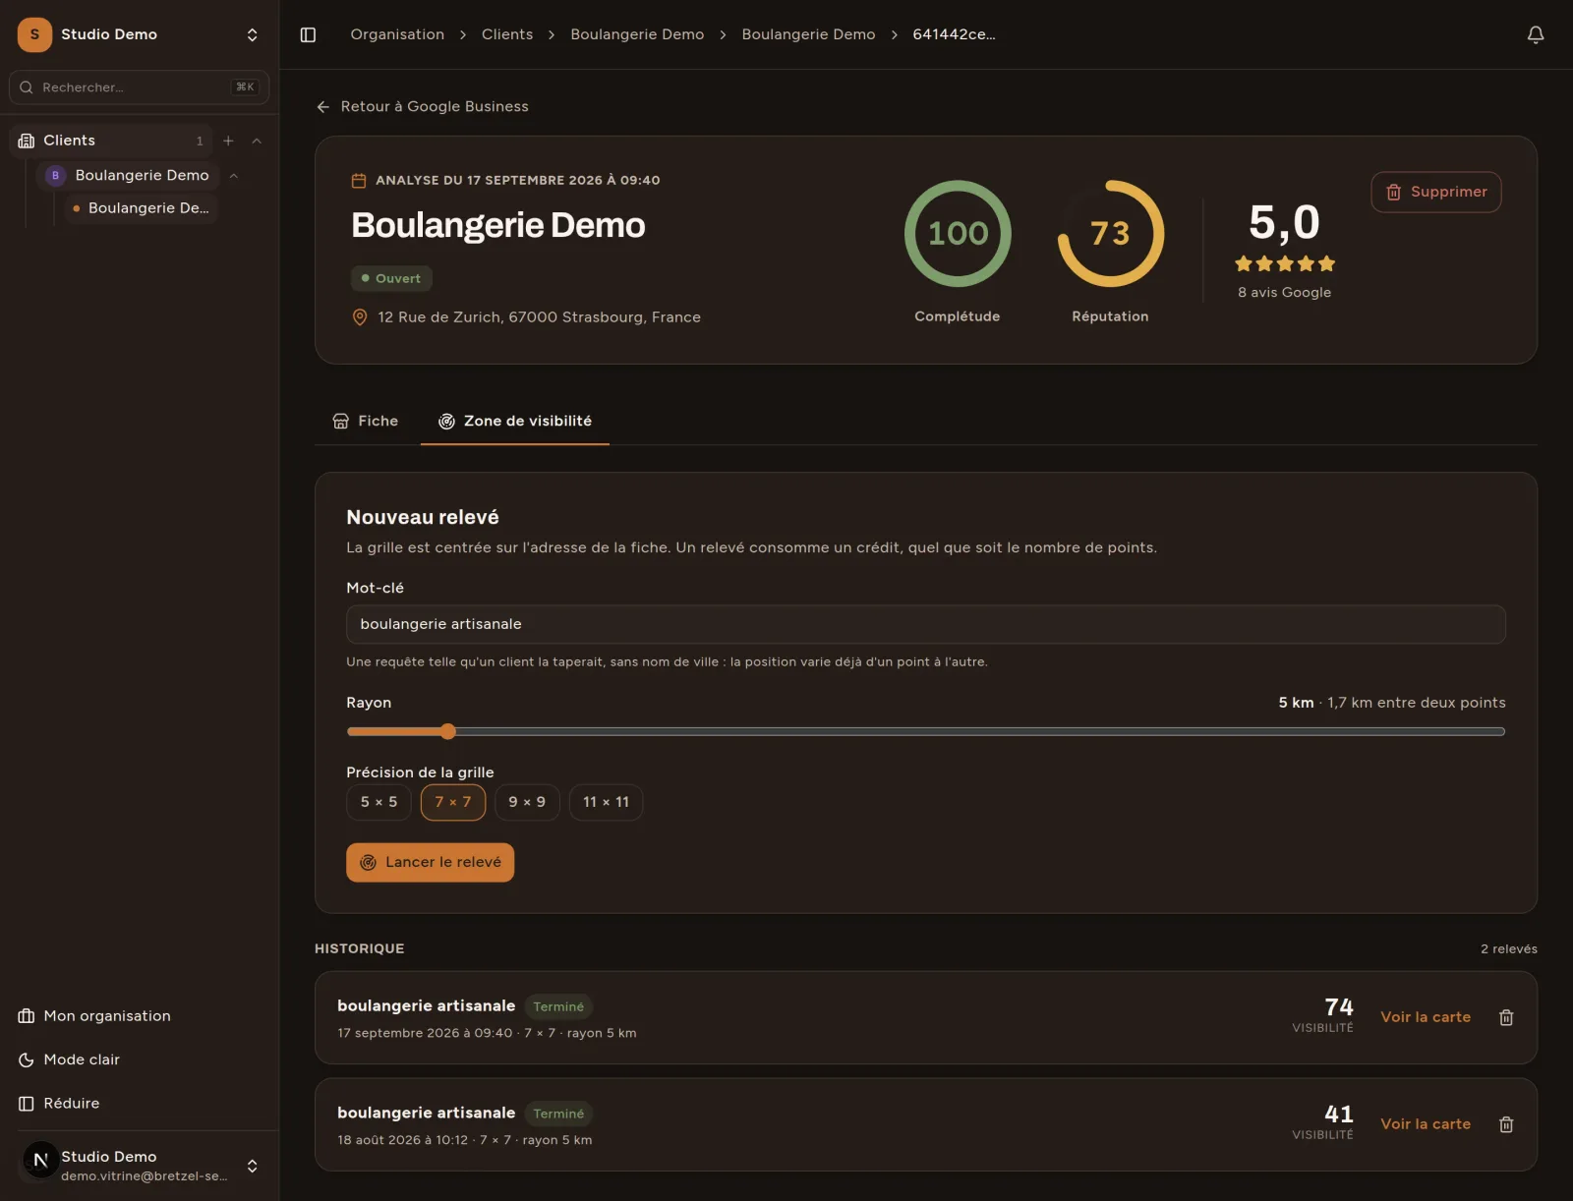Select Boulangerie Demo client in sidebar
The width and height of the screenshot is (1573, 1201).
(128, 176)
